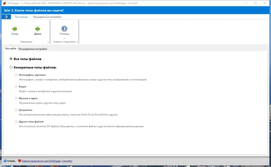Open the blue Help question-mark icon
This screenshot has height=167, width=271.
click(x=64, y=29)
